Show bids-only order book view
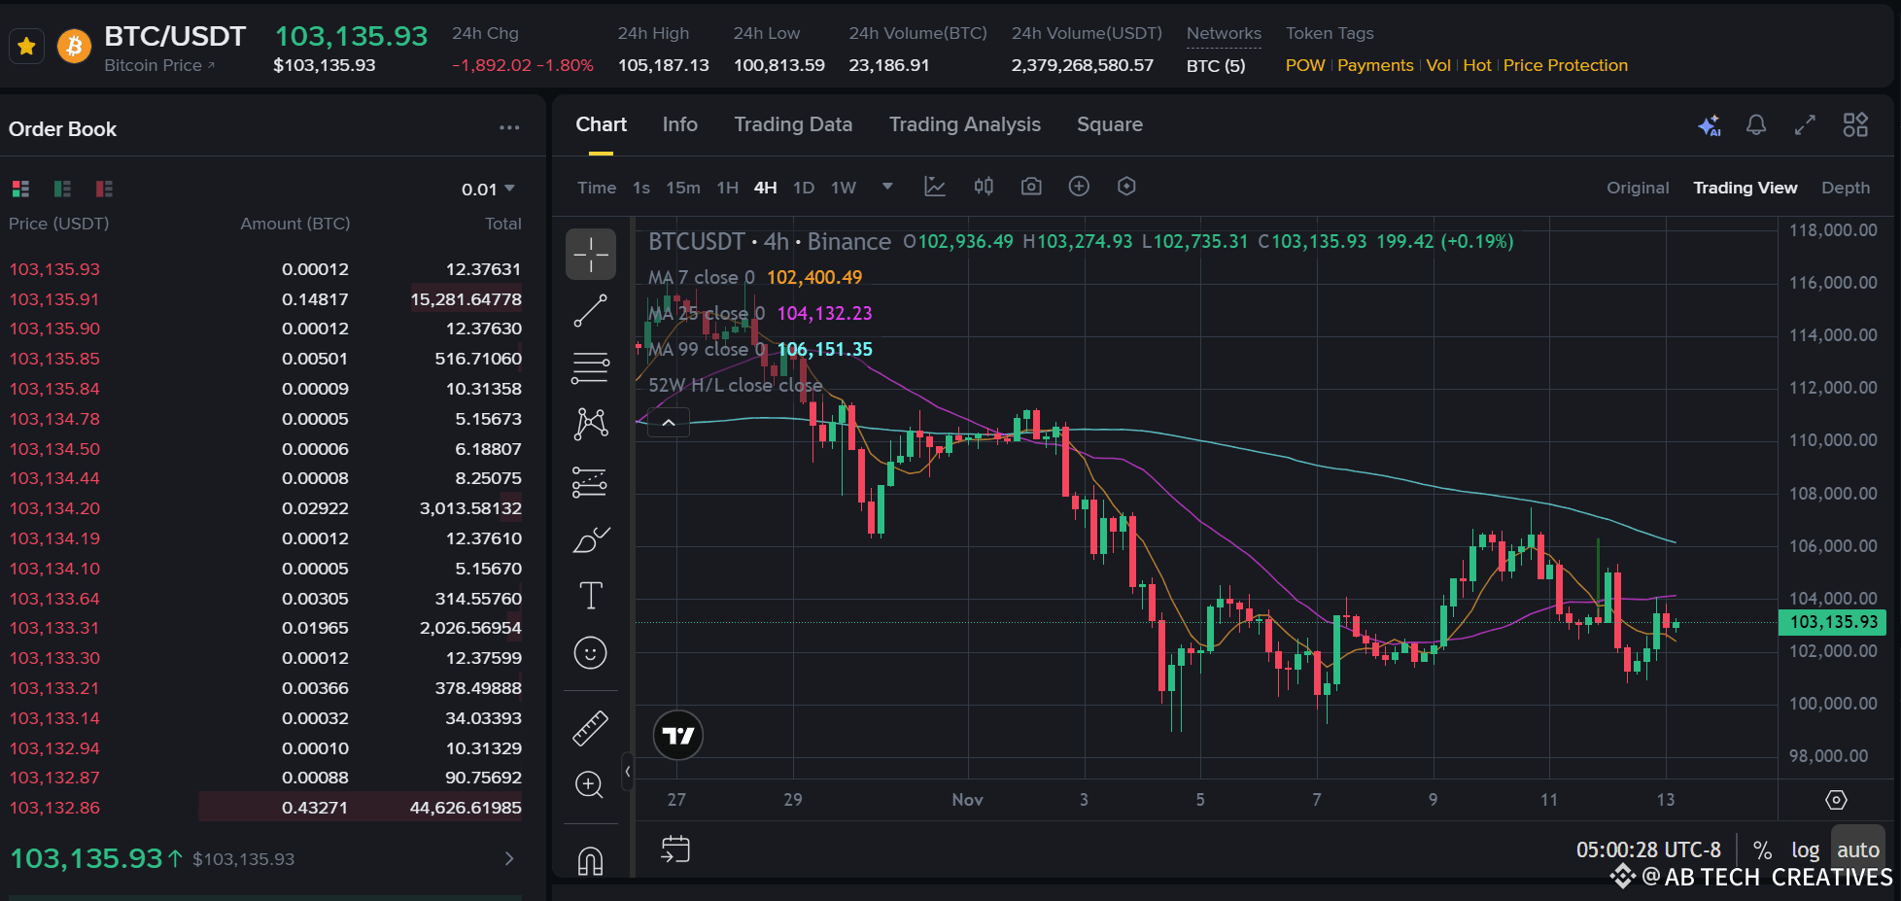This screenshot has height=901, width=1901. [x=62, y=189]
